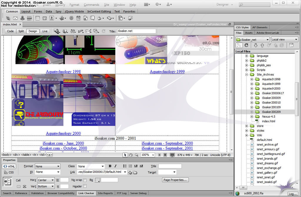
Task: Create an unordered list in Properties
Action: point(125,166)
